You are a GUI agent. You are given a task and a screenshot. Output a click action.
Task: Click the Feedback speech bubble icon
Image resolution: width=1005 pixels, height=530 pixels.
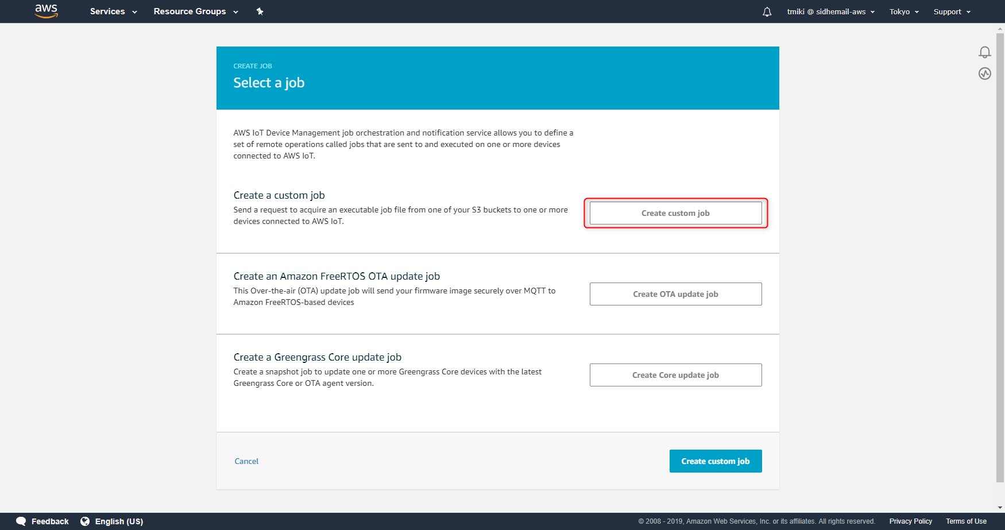coord(21,521)
